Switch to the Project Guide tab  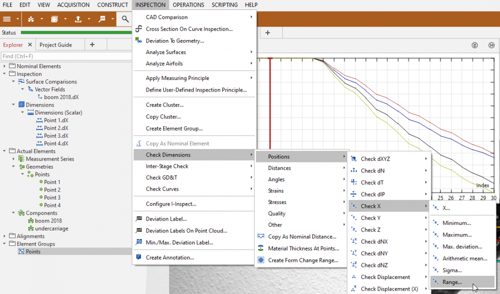tap(56, 44)
